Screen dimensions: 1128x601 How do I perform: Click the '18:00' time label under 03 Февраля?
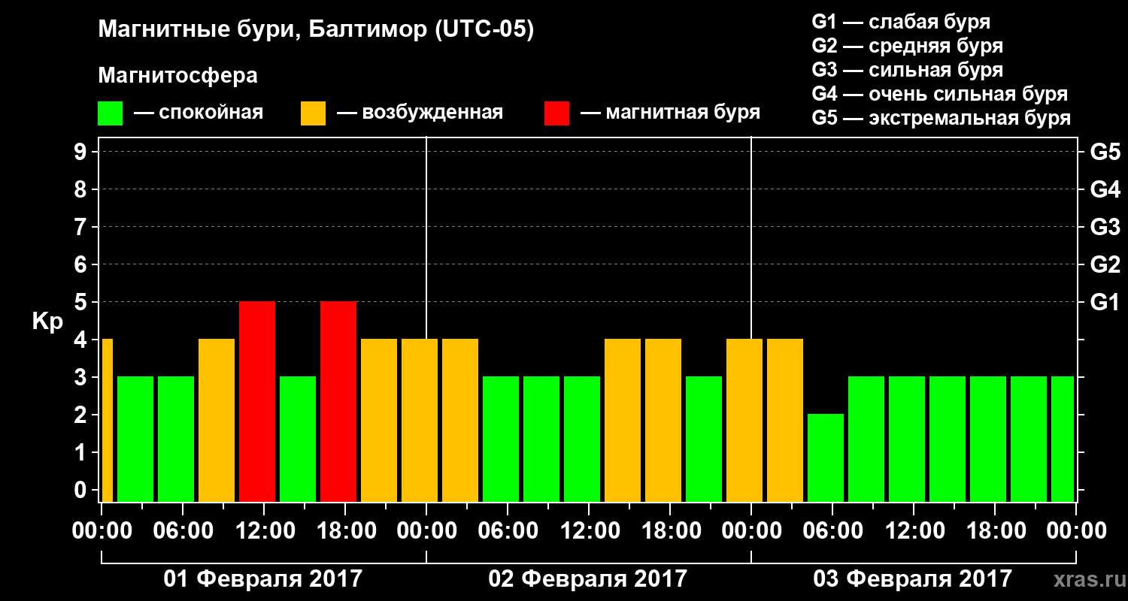995,531
